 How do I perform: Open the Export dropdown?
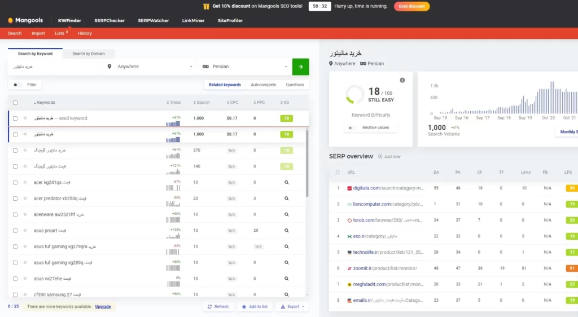click(x=292, y=306)
